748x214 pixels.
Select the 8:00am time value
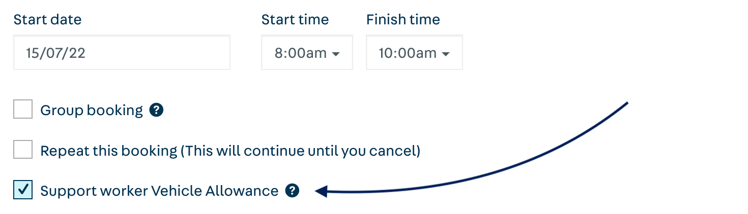pyautogui.click(x=300, y=53)
